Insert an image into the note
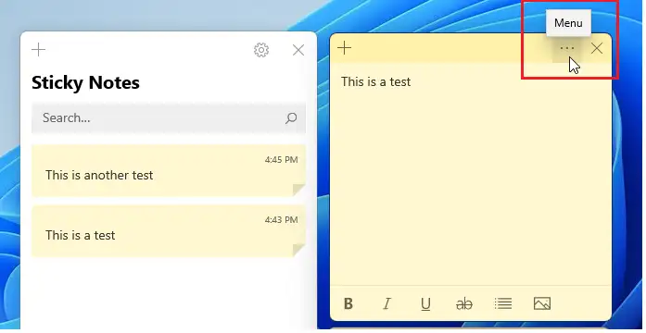 [x=542, y=303]
